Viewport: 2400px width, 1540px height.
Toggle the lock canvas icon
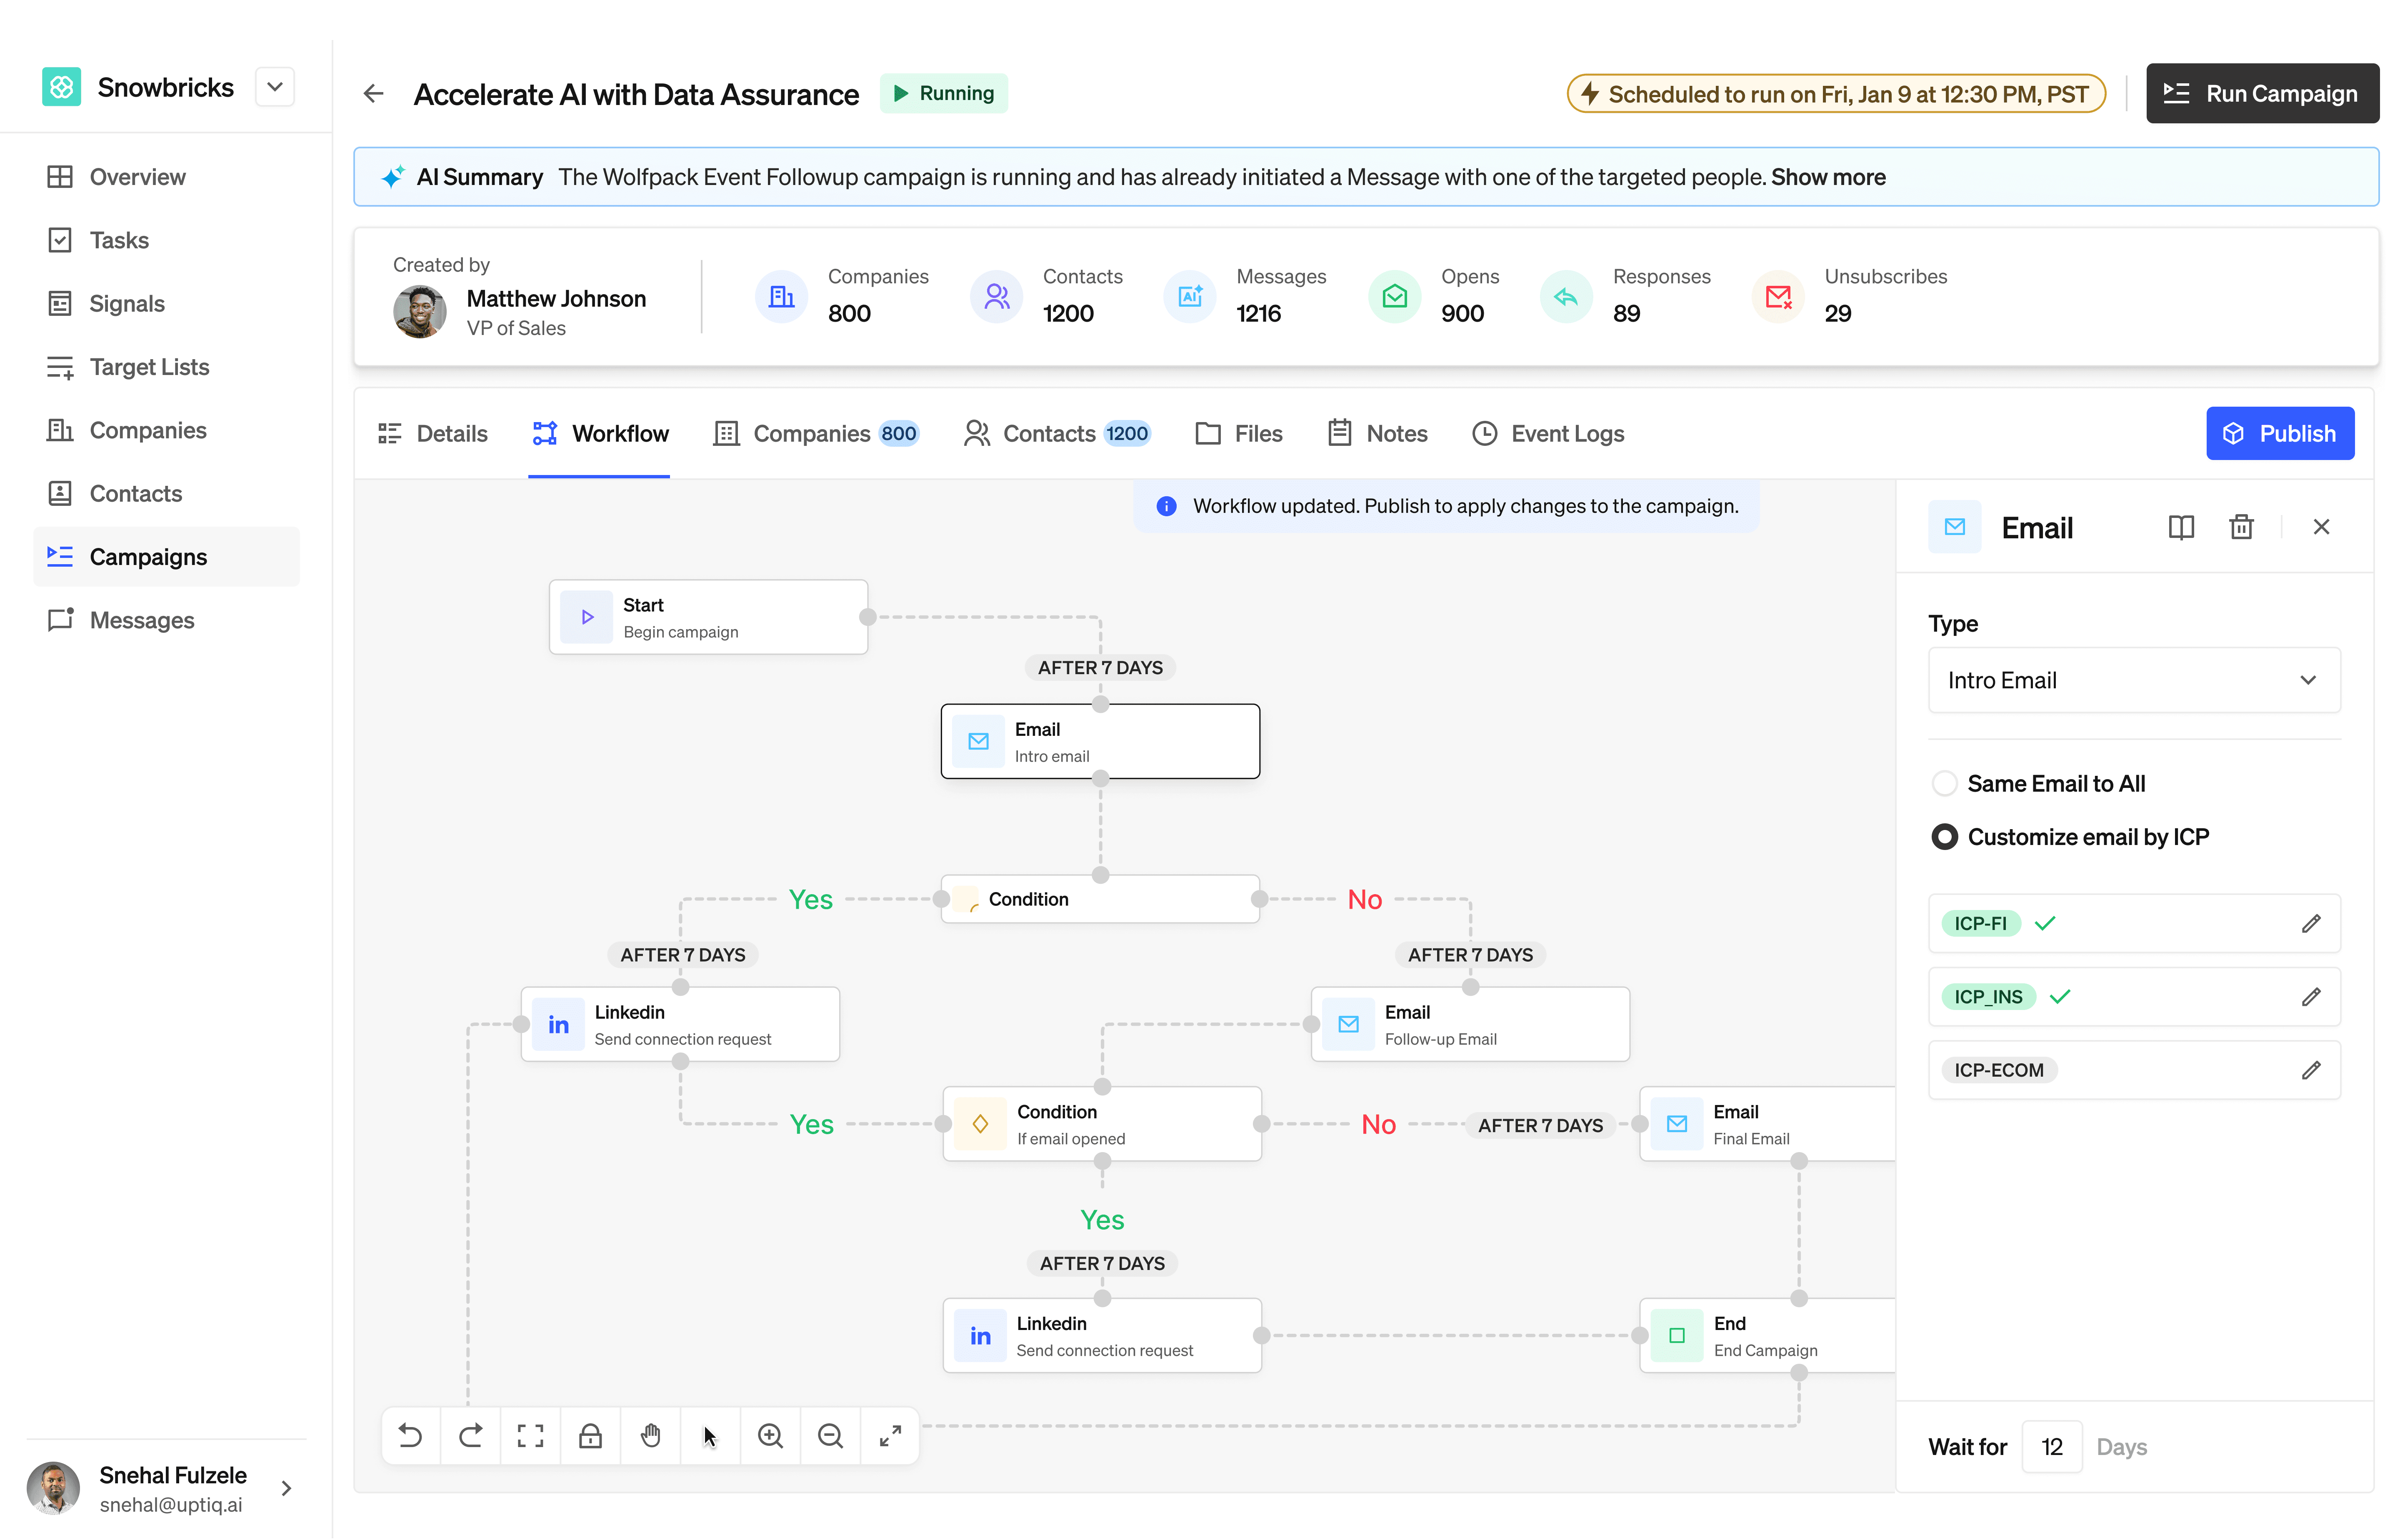click(x=590, y=1436)
